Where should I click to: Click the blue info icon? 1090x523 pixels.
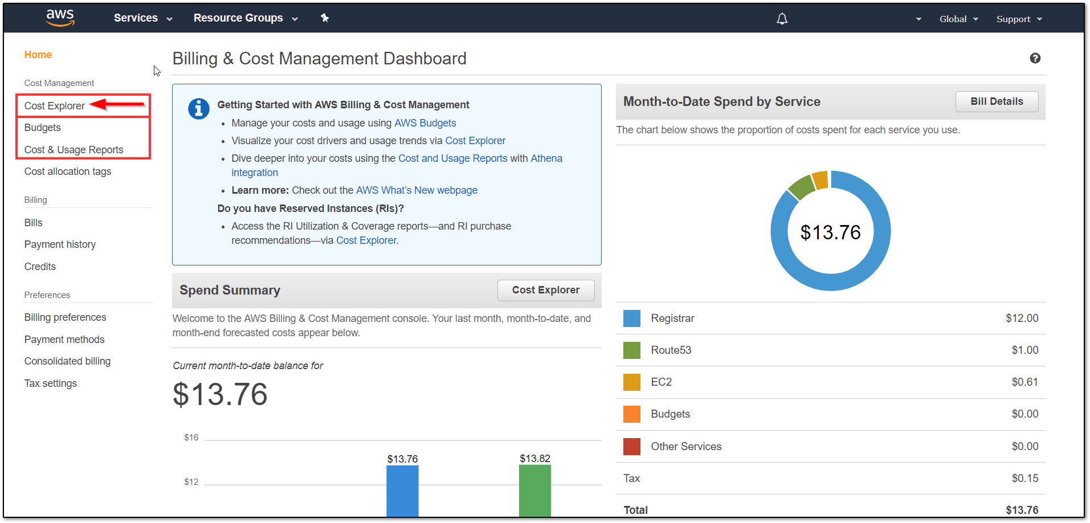pyautogui.click(x=199, y=108)
